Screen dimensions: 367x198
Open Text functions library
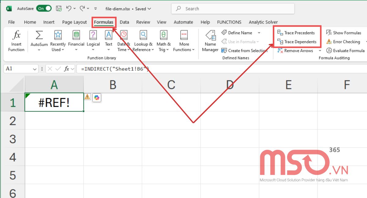[x=109, y=41]
